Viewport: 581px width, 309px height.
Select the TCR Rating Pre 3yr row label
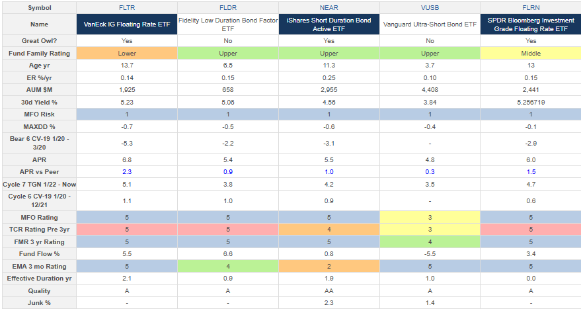[38, 230]
